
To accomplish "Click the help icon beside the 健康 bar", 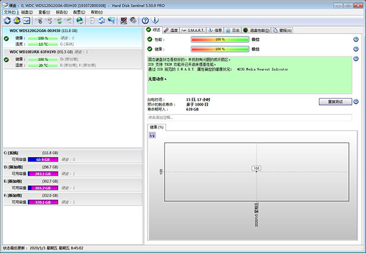I will (x=355, y=49).
